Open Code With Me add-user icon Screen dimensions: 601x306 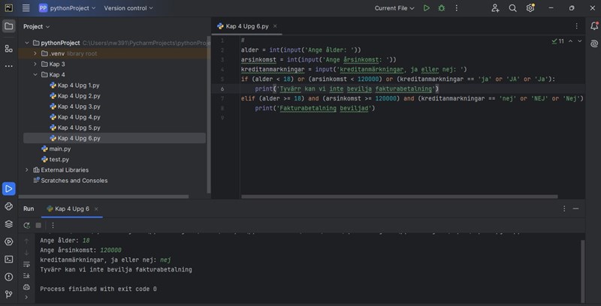point(496,8)
